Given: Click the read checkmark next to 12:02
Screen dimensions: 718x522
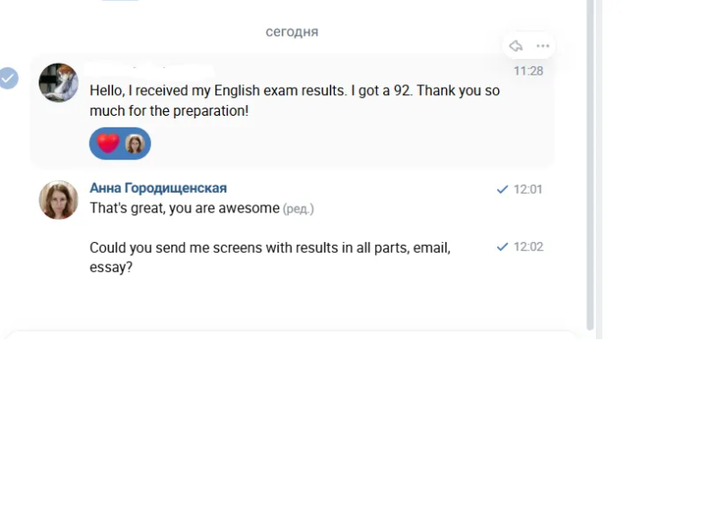Looking at the screenshot, I should coord(503,247).
